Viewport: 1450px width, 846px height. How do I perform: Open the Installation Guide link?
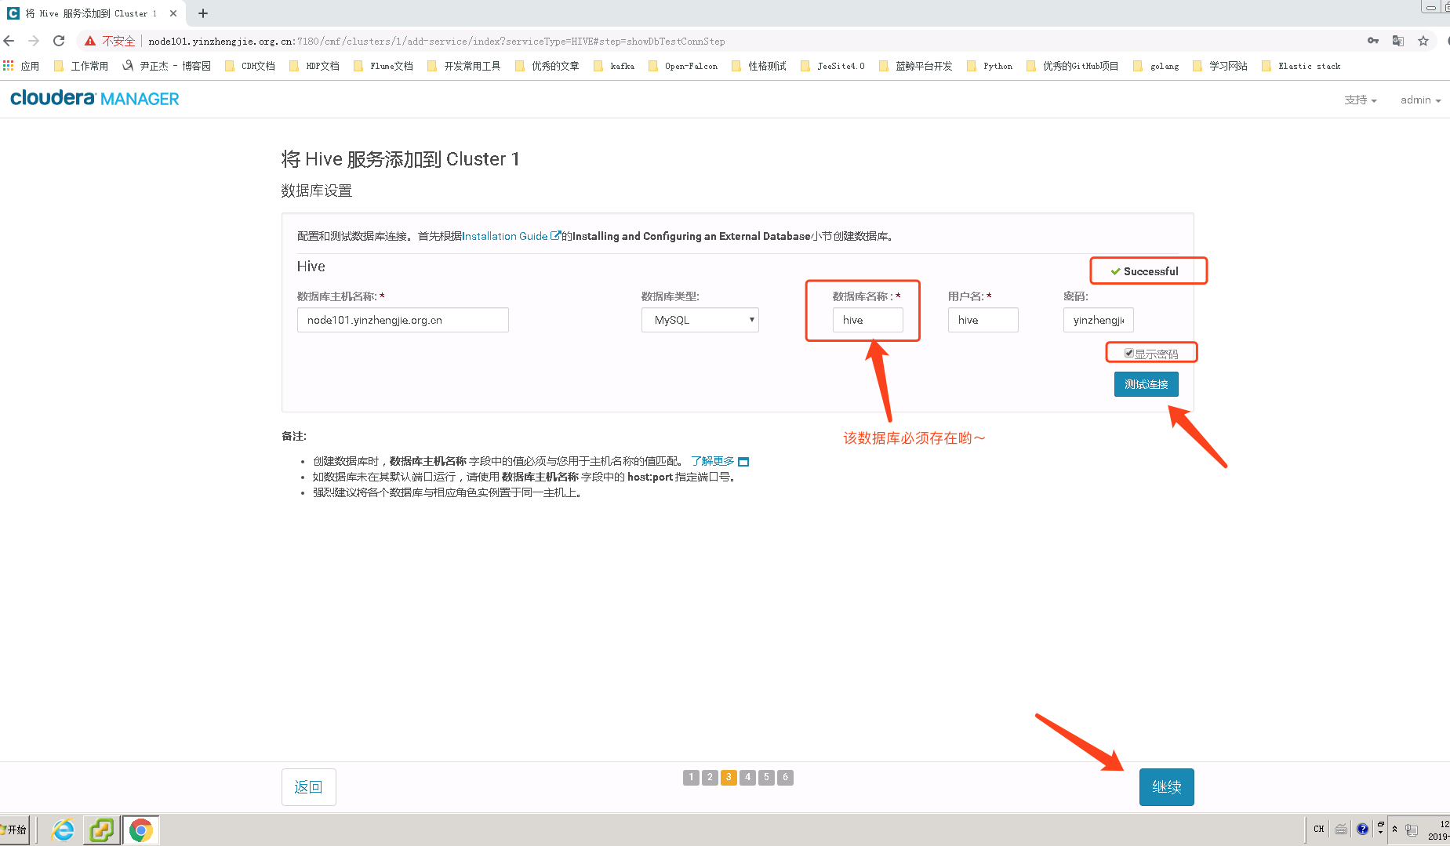coord(506,236)
